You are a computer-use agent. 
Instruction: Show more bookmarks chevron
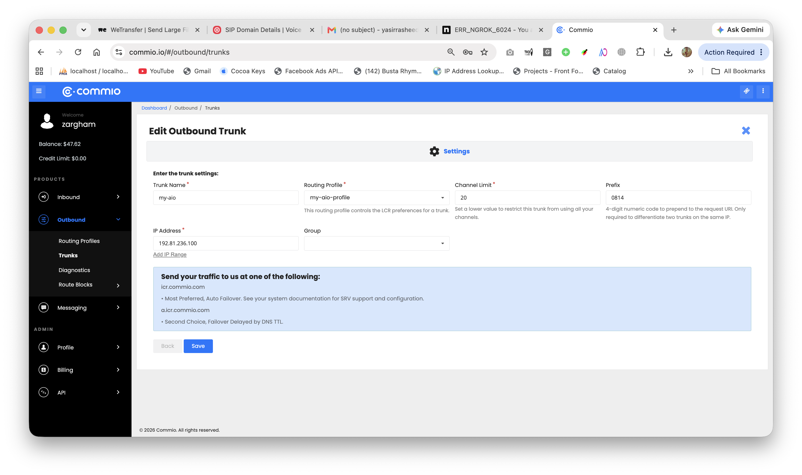690,71
